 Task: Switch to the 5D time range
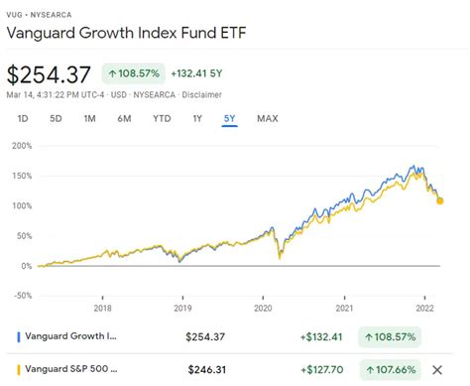pos(56,118)
